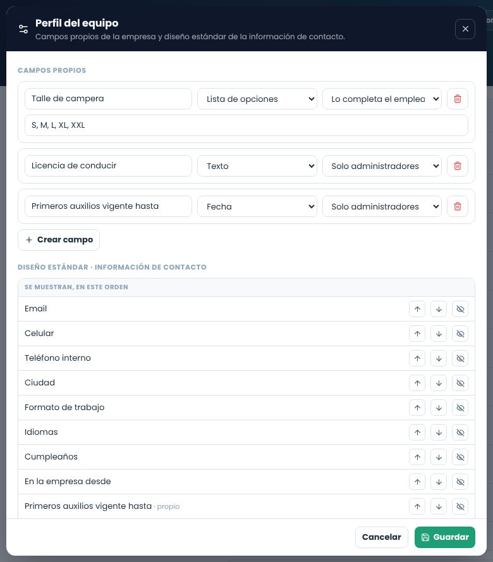This screenshot has width=493, height=562.
Task: Move Cumpleaños down
Action: (439, 458)
